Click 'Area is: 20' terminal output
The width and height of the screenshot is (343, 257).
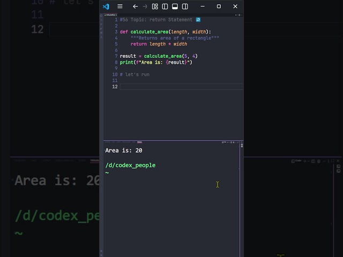tap(124, 150)
